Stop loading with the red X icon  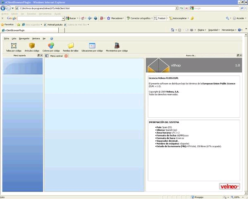point(187,8)
